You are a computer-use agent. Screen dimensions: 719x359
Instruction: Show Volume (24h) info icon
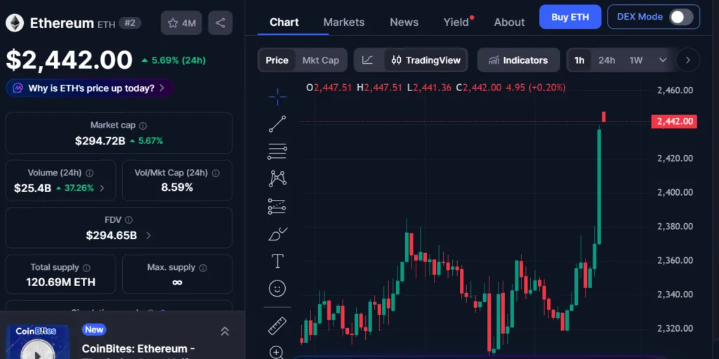(89, 173)
